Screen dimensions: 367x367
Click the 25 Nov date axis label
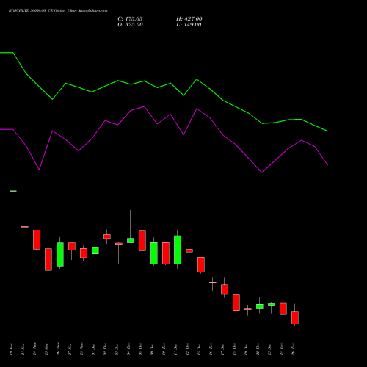click(46, 349)
